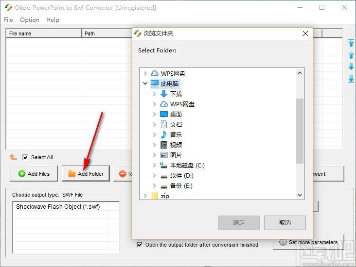The image size is (356, 267).
Task: Open the File menu
Action: (x=8, y=20)
